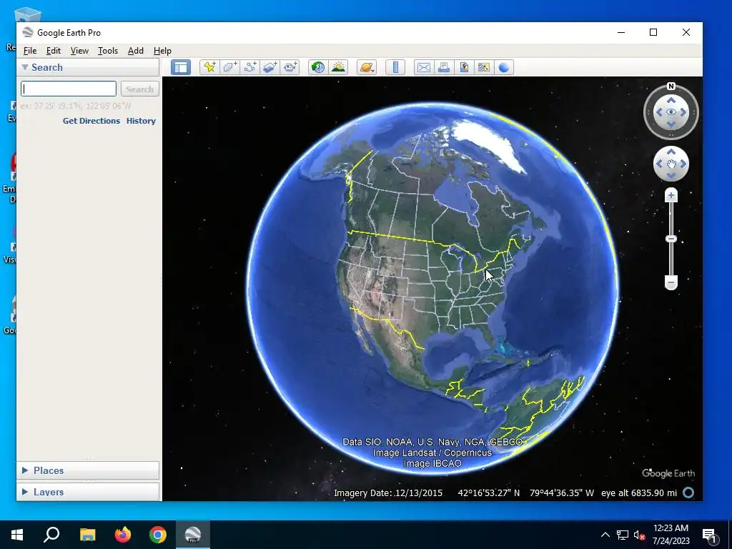
Task: Click the Email envelope icon
Action: 423,67
